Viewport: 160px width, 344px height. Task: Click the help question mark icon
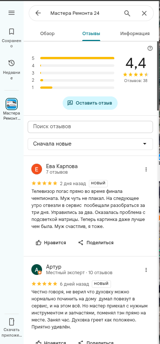150,48
